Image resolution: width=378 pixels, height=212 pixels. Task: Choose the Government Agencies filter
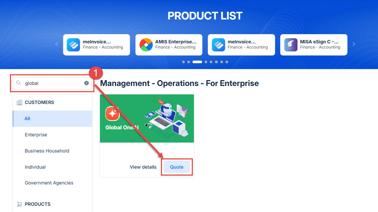click(49, 183)
